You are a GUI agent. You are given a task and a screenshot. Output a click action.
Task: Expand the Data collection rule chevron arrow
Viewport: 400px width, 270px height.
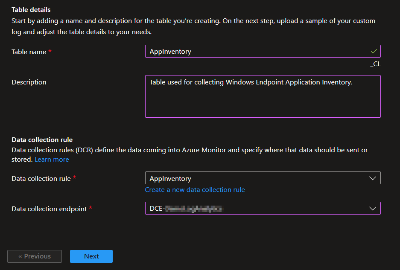(x=372, y=178)
